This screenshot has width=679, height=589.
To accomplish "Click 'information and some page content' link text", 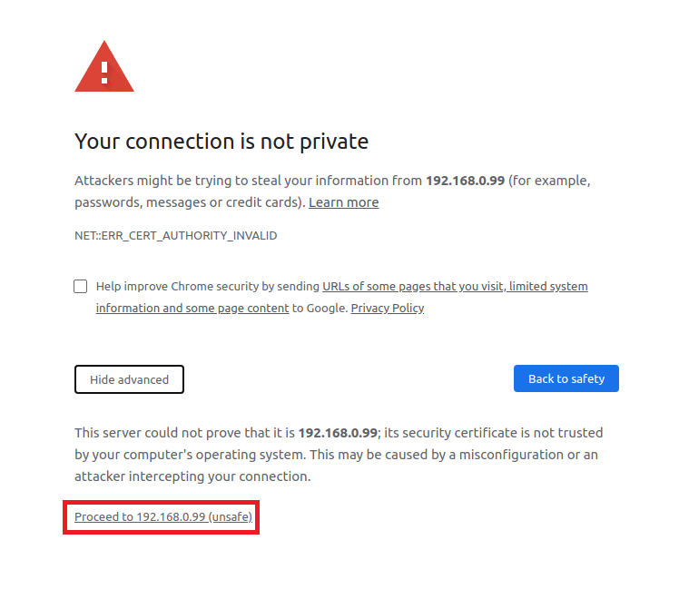I will click(x=192, y=309).
